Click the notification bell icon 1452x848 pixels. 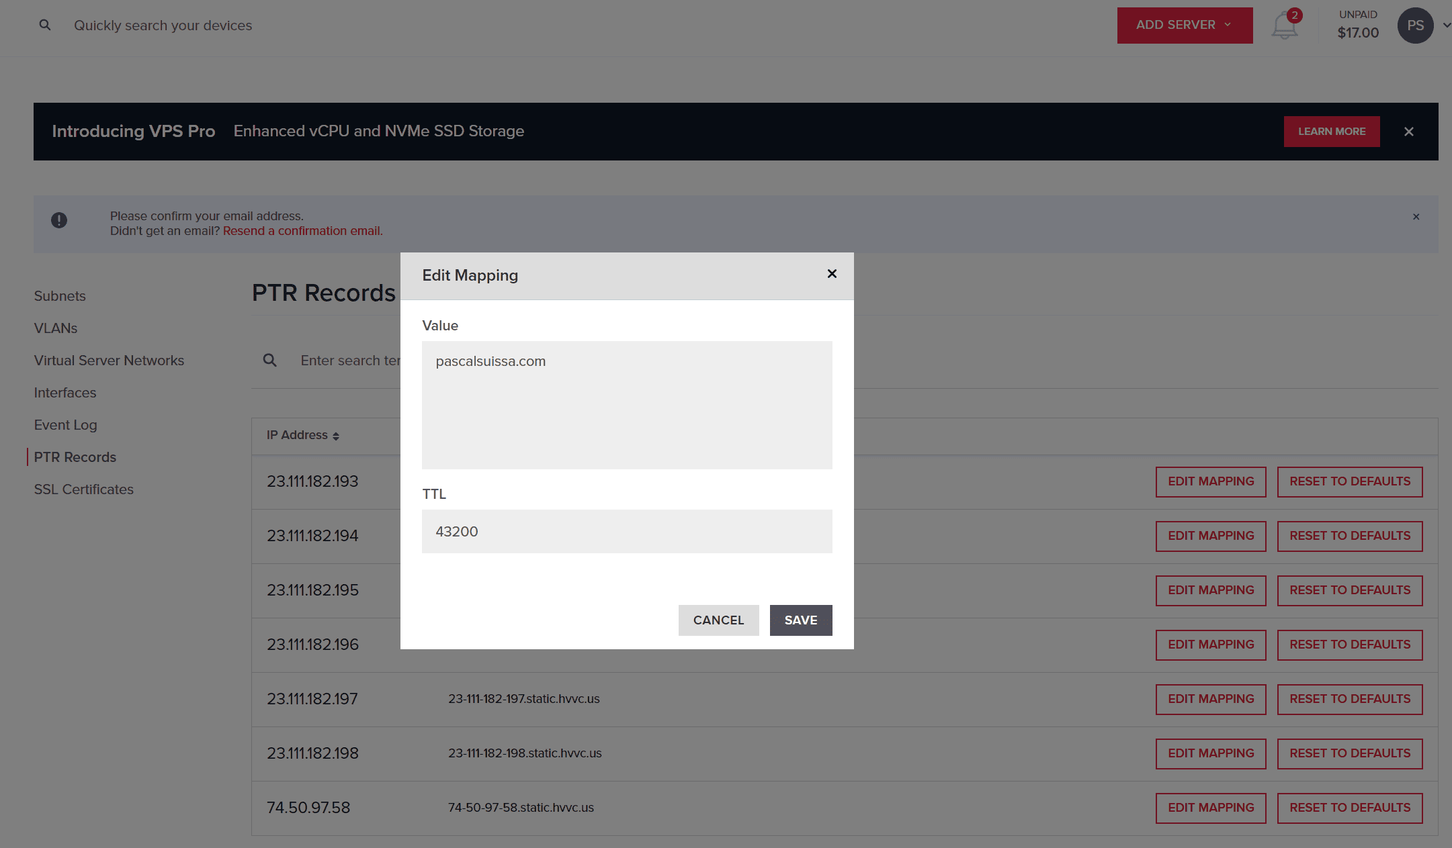click(1284, 26)
